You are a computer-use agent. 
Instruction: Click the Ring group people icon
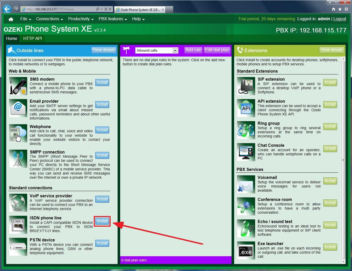coord(246,130)
